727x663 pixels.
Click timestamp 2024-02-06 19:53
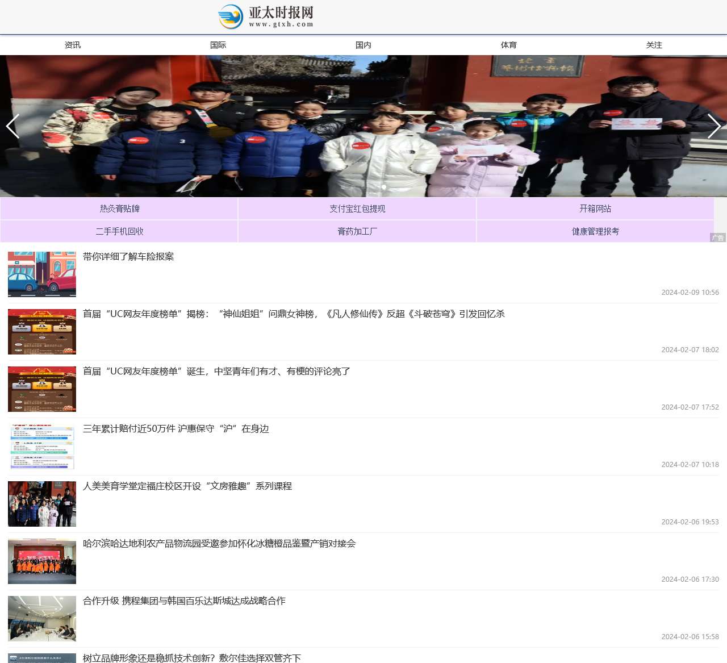pos(690,522)
